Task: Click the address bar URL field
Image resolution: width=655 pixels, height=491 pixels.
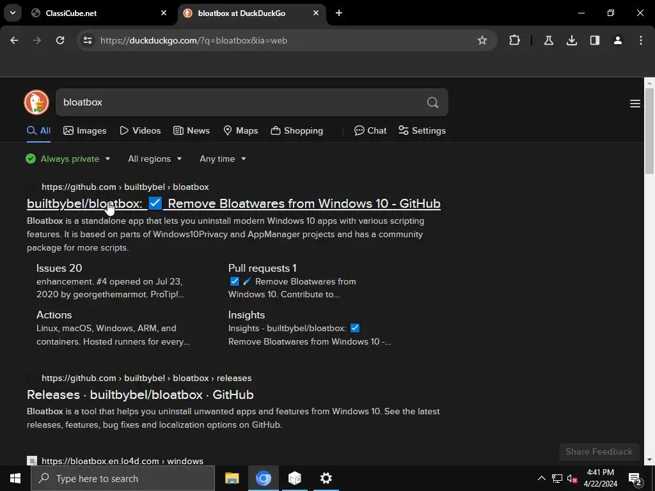Action: point(284,40)
